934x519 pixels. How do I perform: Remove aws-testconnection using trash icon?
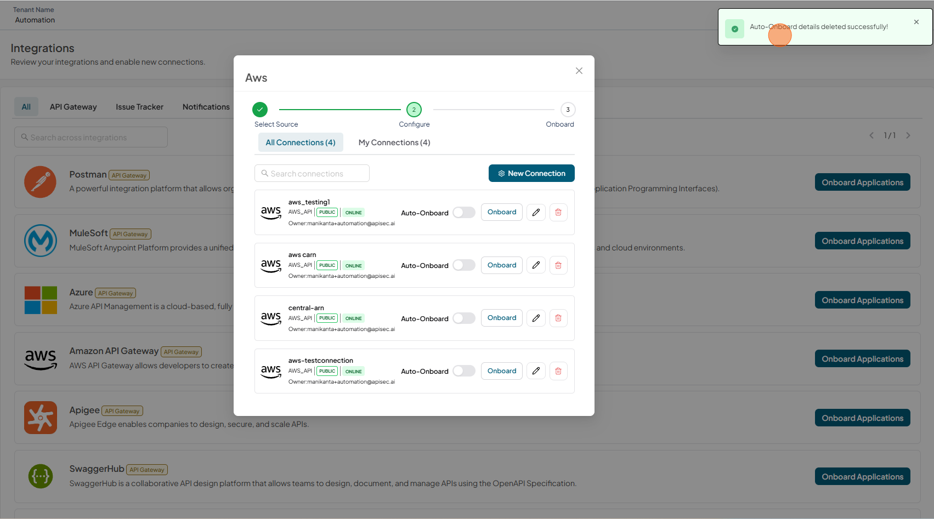click(558, 371)
